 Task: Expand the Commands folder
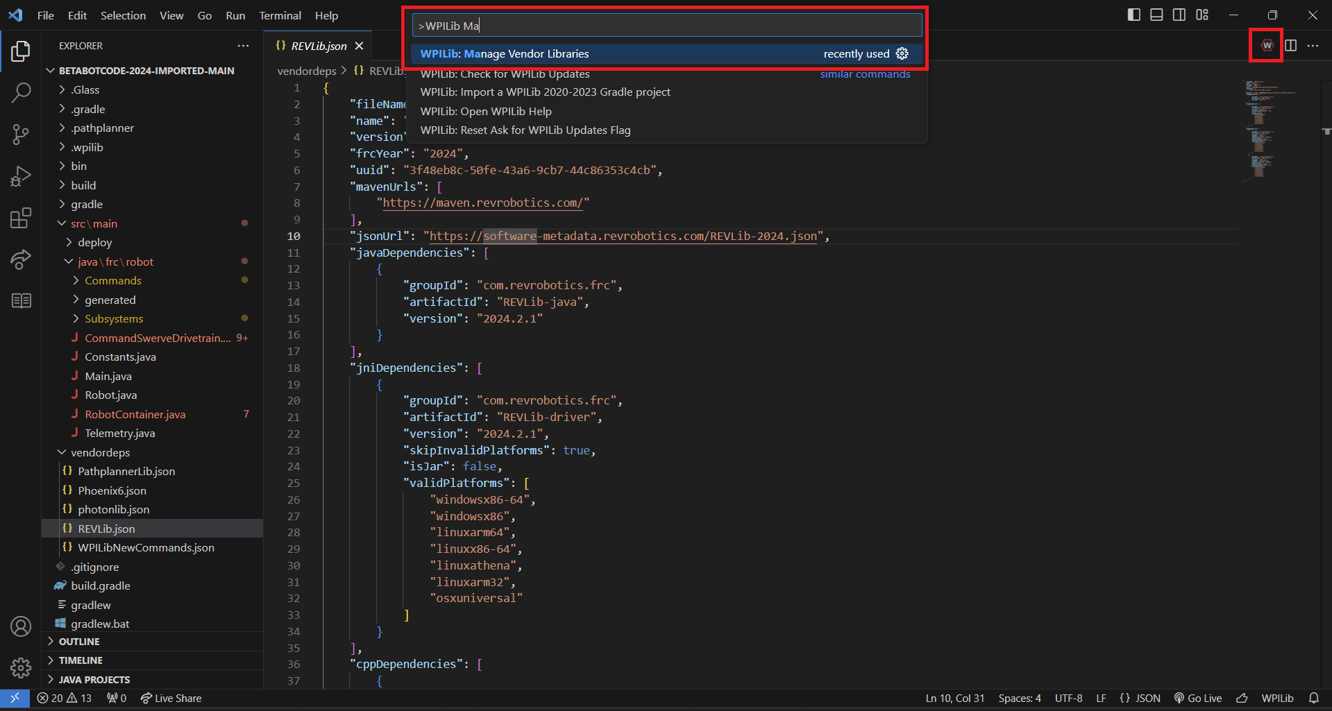[x=153, y=281]
